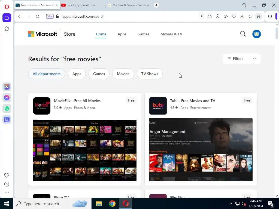Open MovieFlix - Free All Movies title
Screen dimensions: 279x209
click(77, 101)
